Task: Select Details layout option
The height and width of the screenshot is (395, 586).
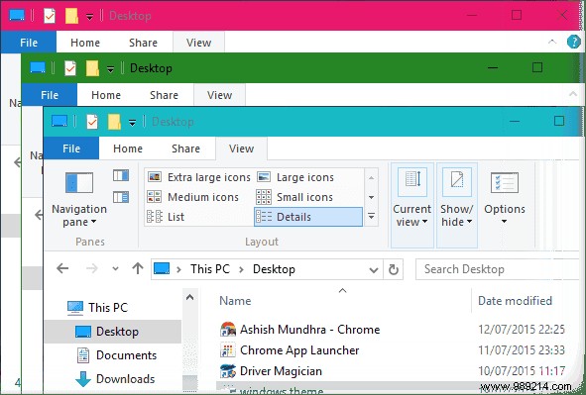Action: coord(308,217)
